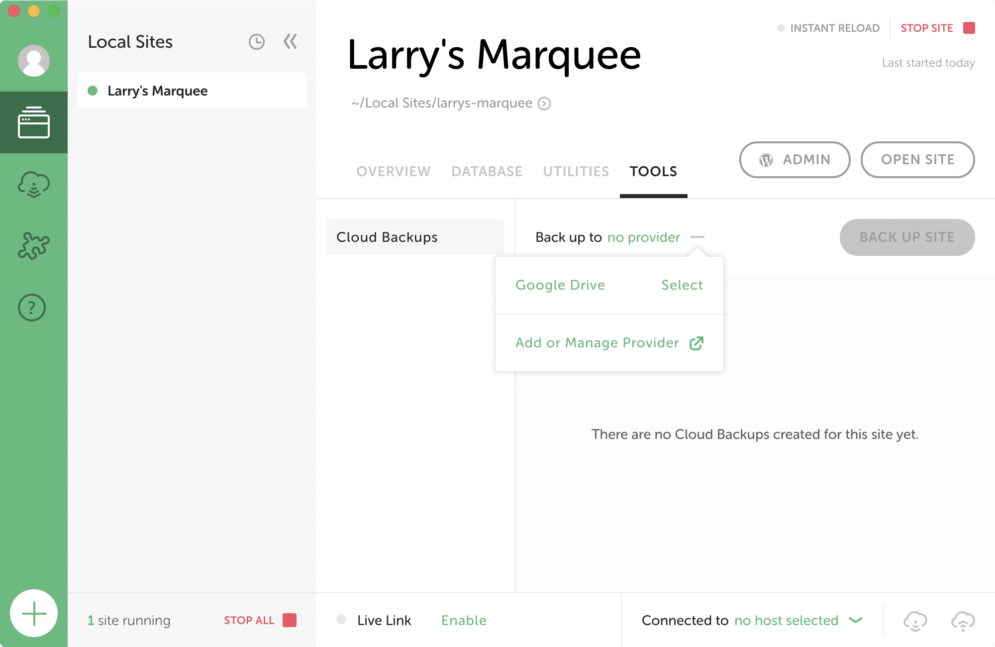Image resolution: width=995 pixels, height=647 pixels.
Task: Open Add or Manage Provider link
Action: pyautogui.click(x=597, y=343)
